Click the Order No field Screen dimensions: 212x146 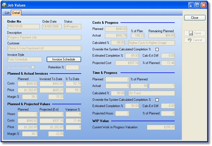tap(23, 26)
